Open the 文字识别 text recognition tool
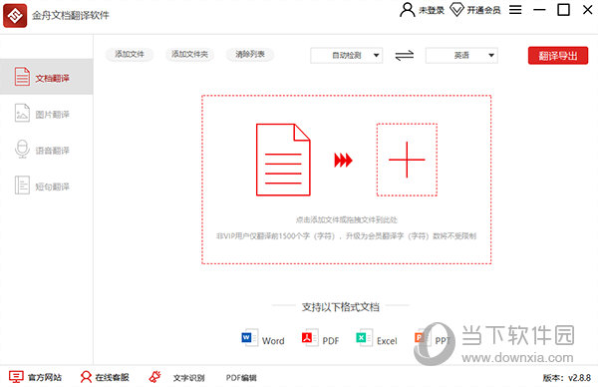This screenshot has height=387, width=598. click(x=188, y=378)
